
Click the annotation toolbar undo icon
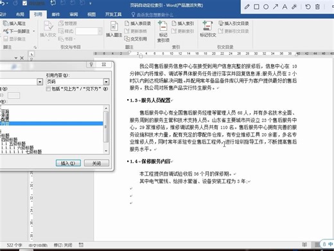[x=308, y=6]
